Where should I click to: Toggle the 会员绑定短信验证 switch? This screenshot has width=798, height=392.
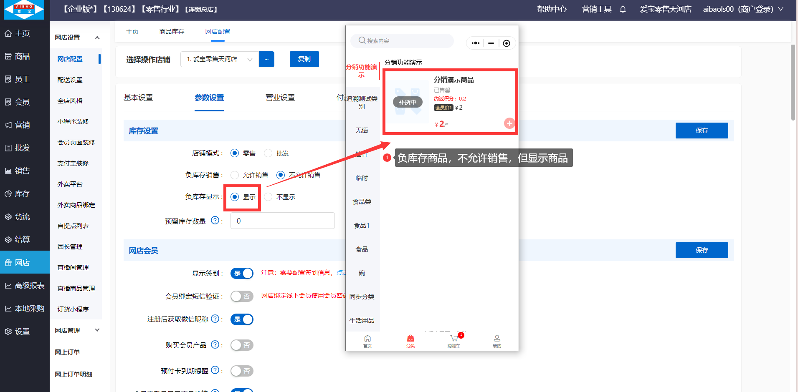242,296
